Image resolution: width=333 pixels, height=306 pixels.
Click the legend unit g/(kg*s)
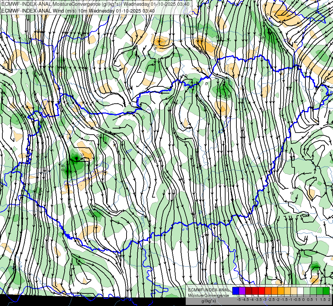pyautogui.click(x=209, y=301)
